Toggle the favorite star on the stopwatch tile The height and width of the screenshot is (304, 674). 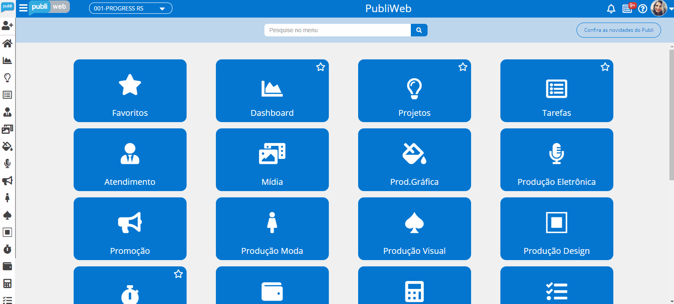178,274
